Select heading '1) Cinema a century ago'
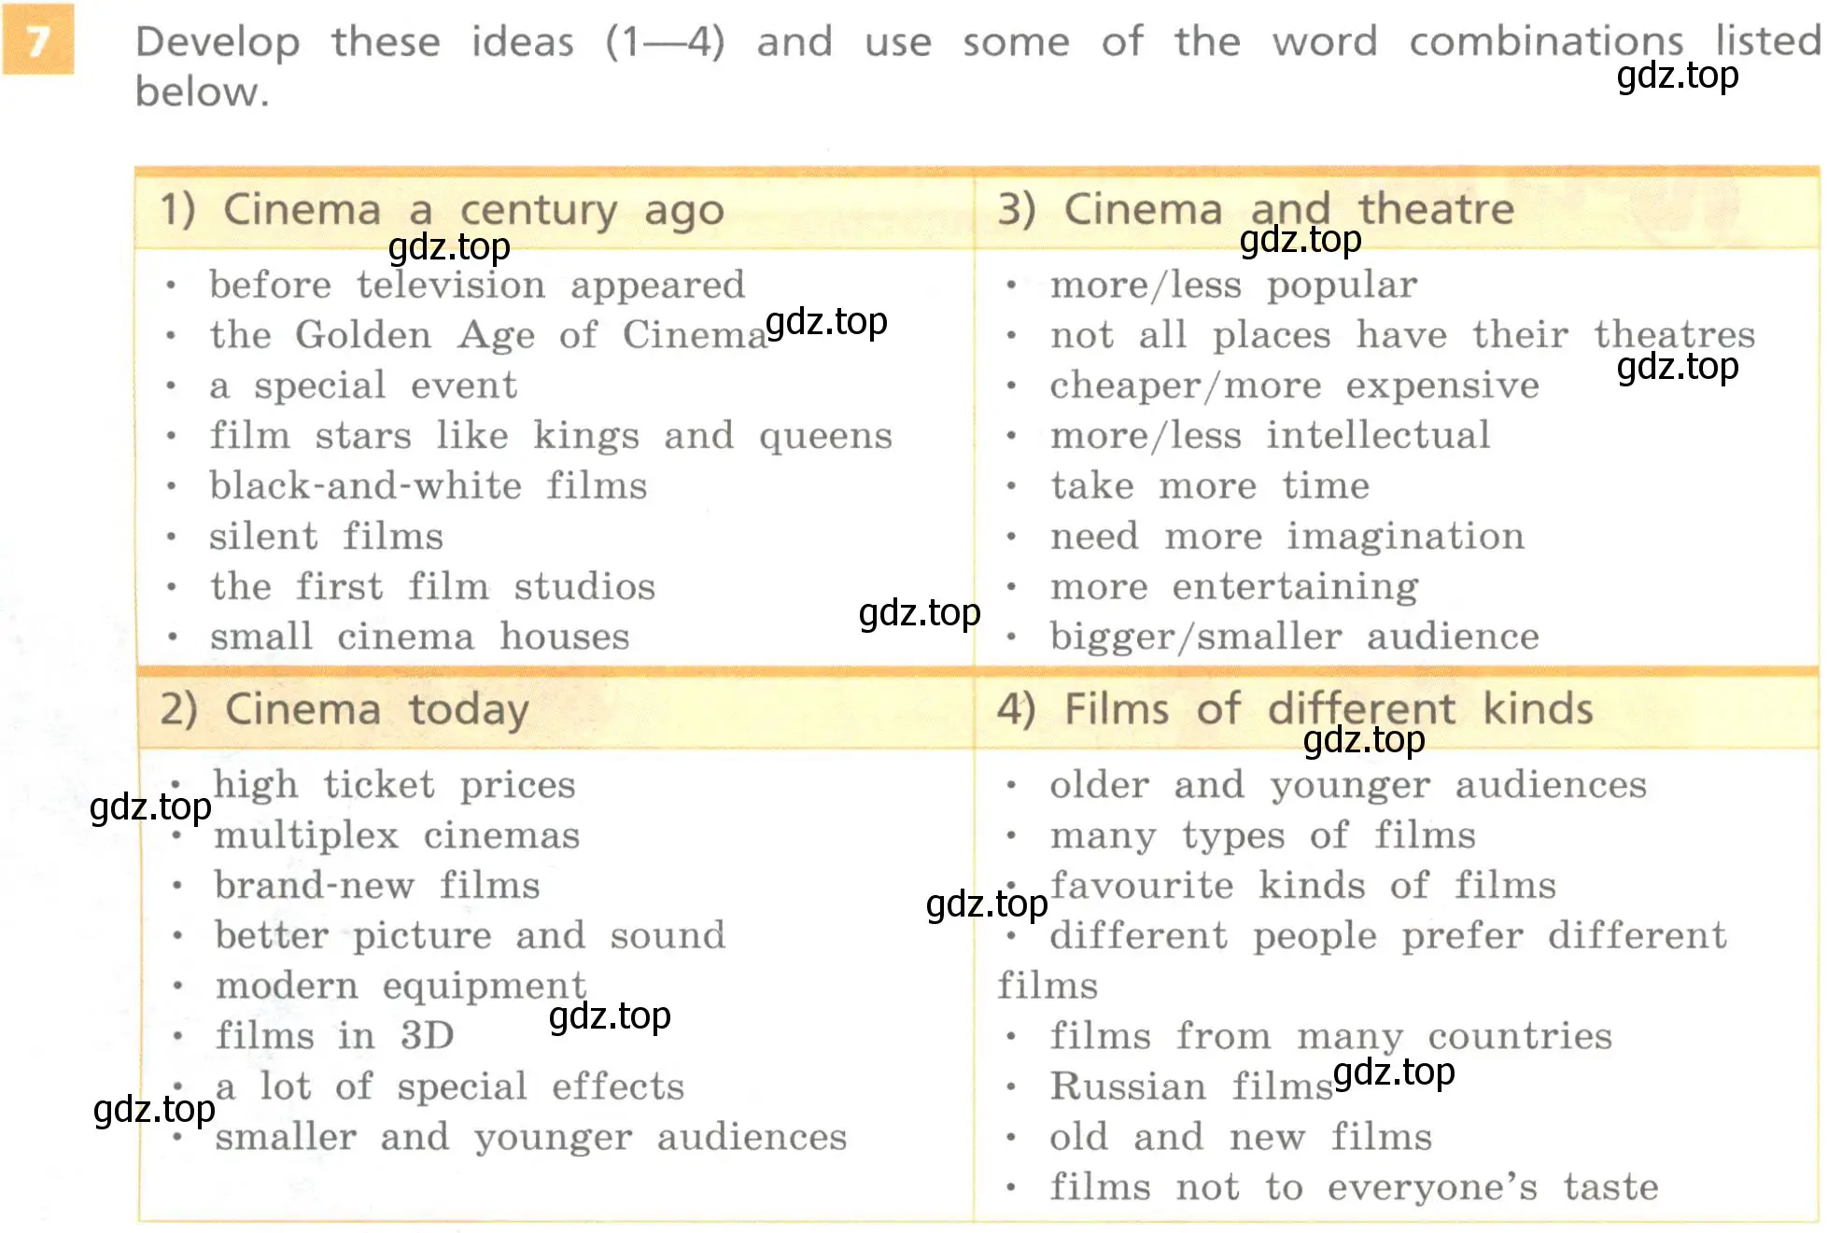 click(x=442, y=210)
